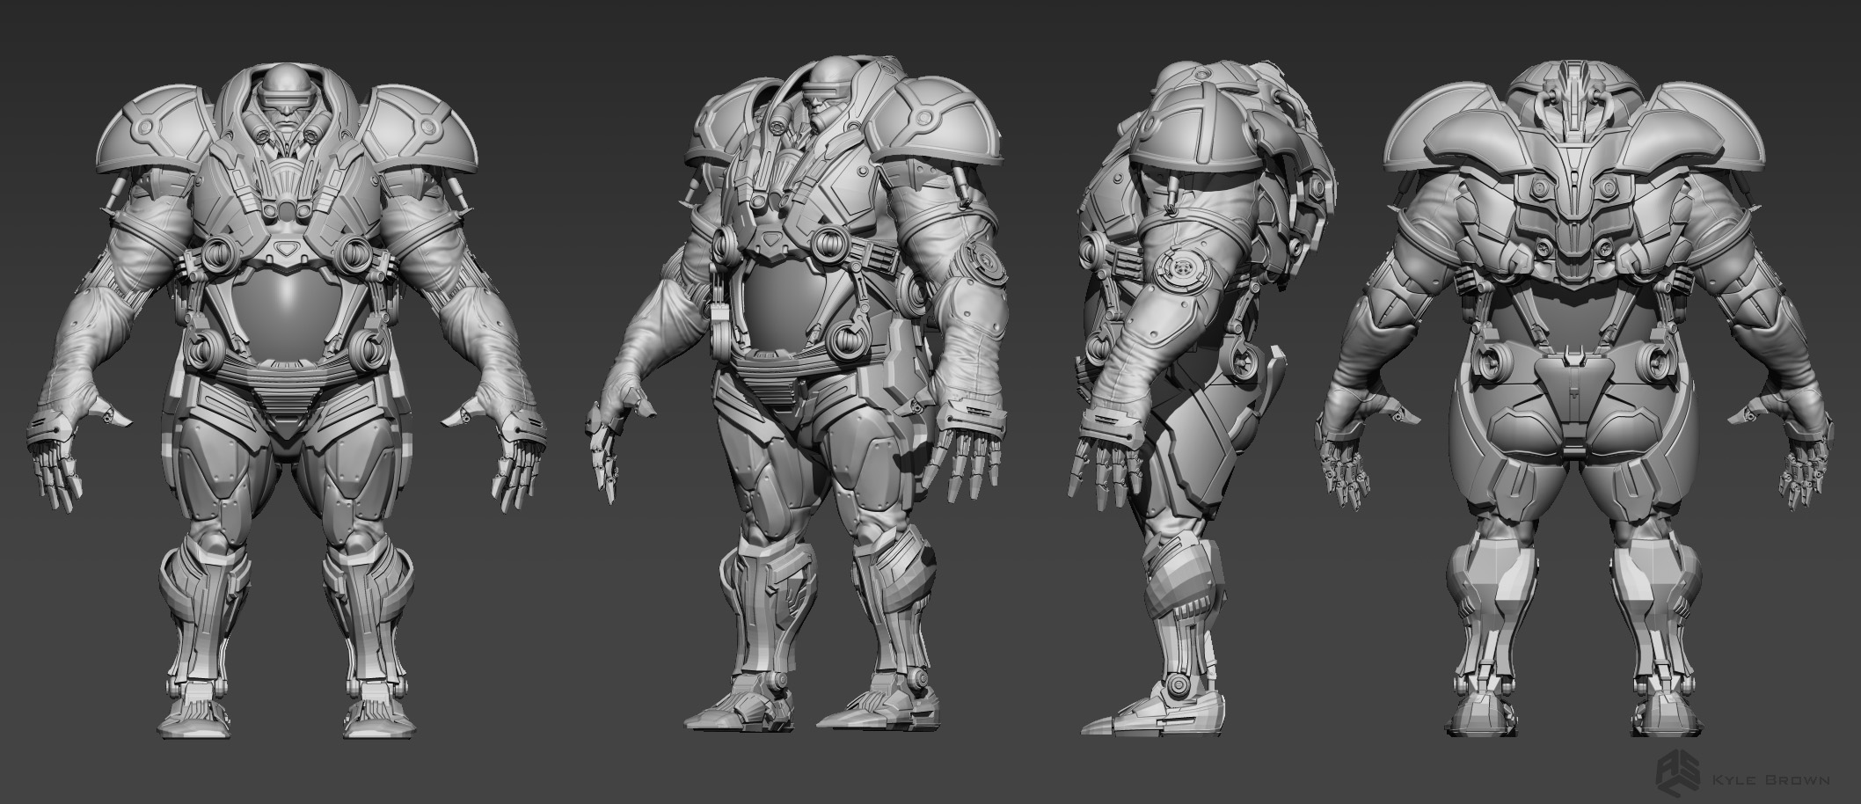
Task: Click the back-view model's center waist plate
Action: tap(1573, 386)
